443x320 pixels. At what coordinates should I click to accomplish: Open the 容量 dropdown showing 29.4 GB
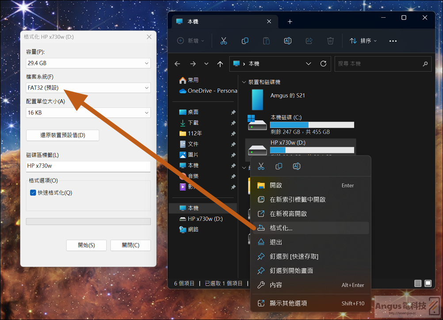coord(88,63)
